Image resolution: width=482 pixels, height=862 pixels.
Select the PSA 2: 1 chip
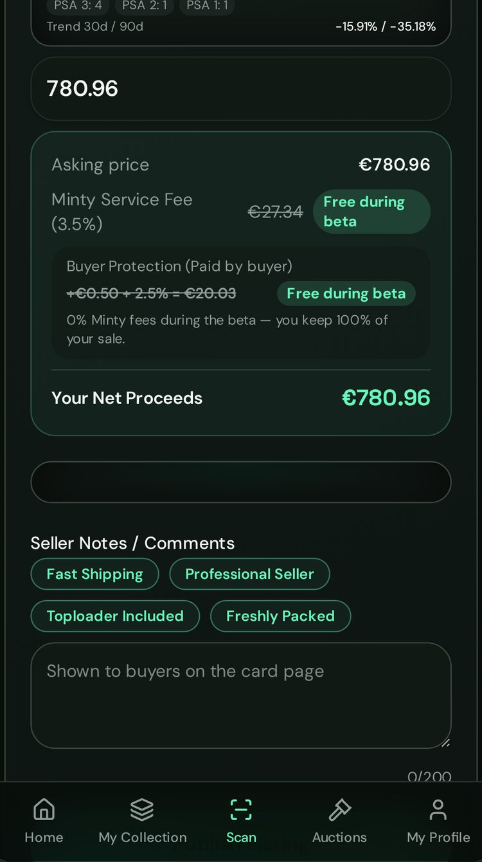(145, 6)
